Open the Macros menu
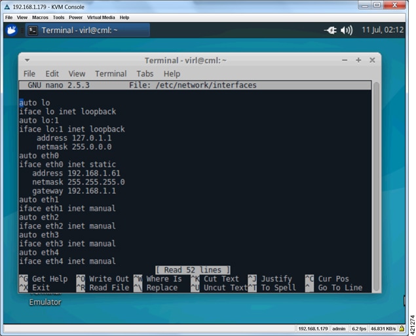The width and height of the screenshot is (416, 336). click(x=40, y=18)
